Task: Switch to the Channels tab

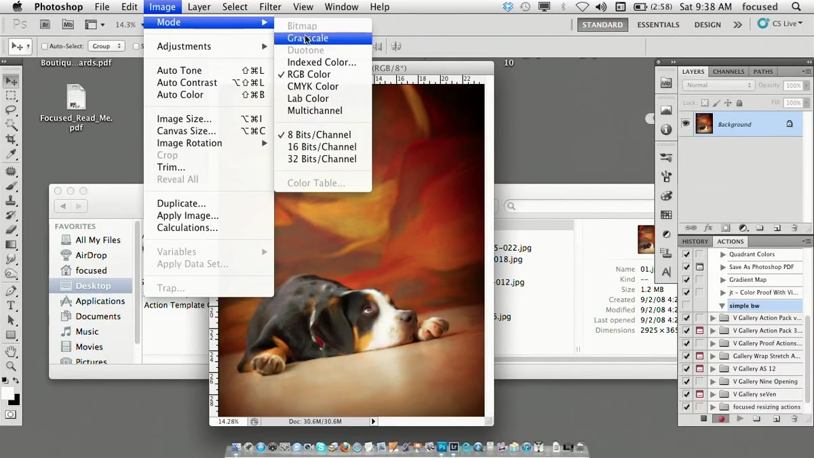Action: pyautogui.click(x=729, y=72)
